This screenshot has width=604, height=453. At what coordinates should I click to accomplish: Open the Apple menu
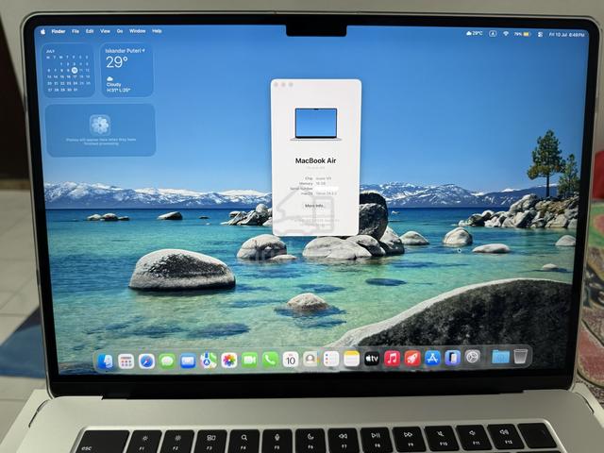[43, 31]
